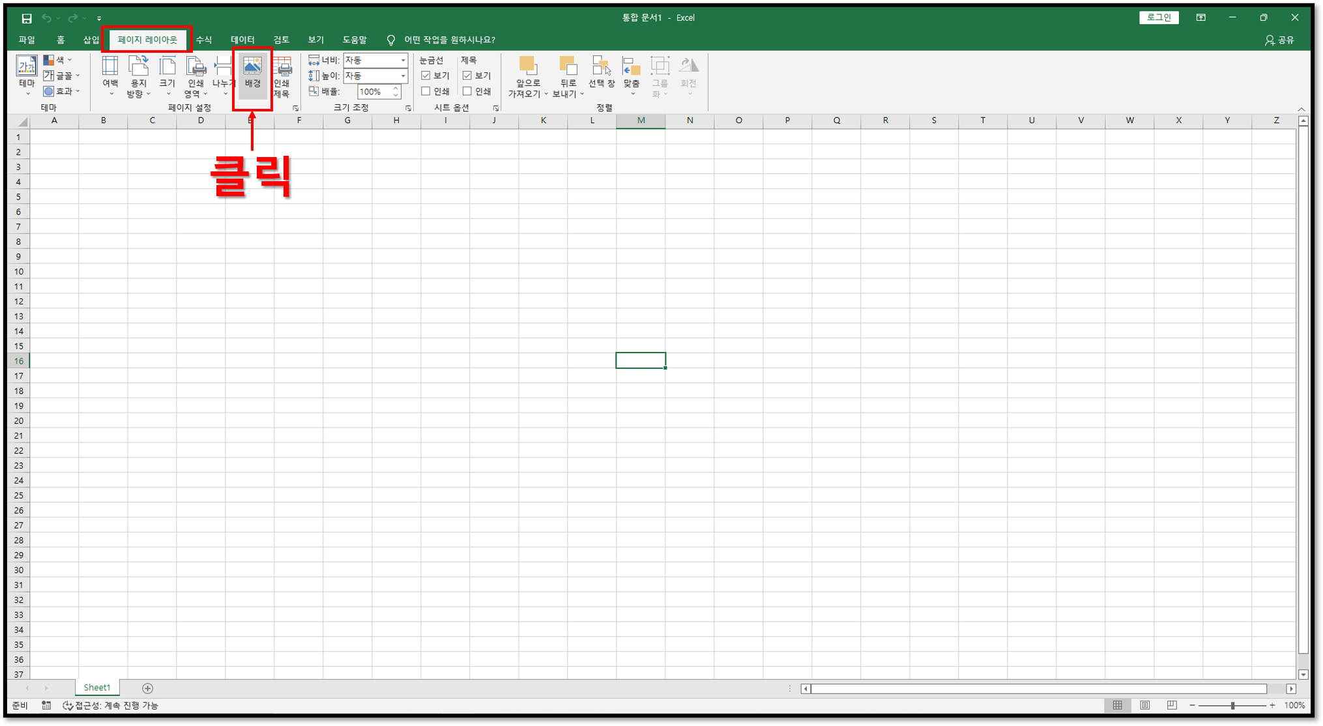The width and height of the screenshot is (1323, 726).
Task: Select the Sheet1 tab
Action: click(96, 688)
